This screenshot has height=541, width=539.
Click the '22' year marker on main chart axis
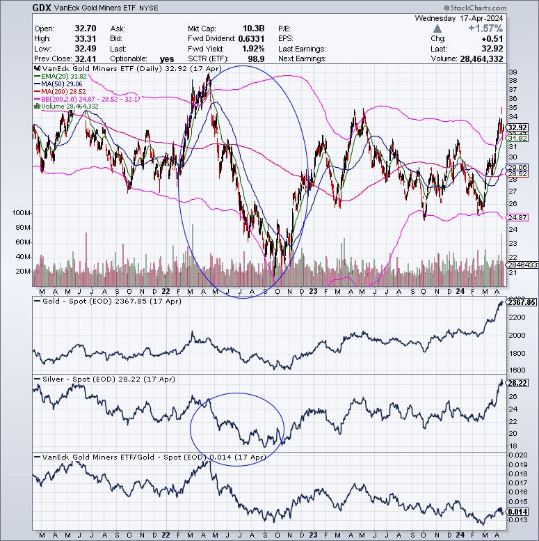pos(166,291)
